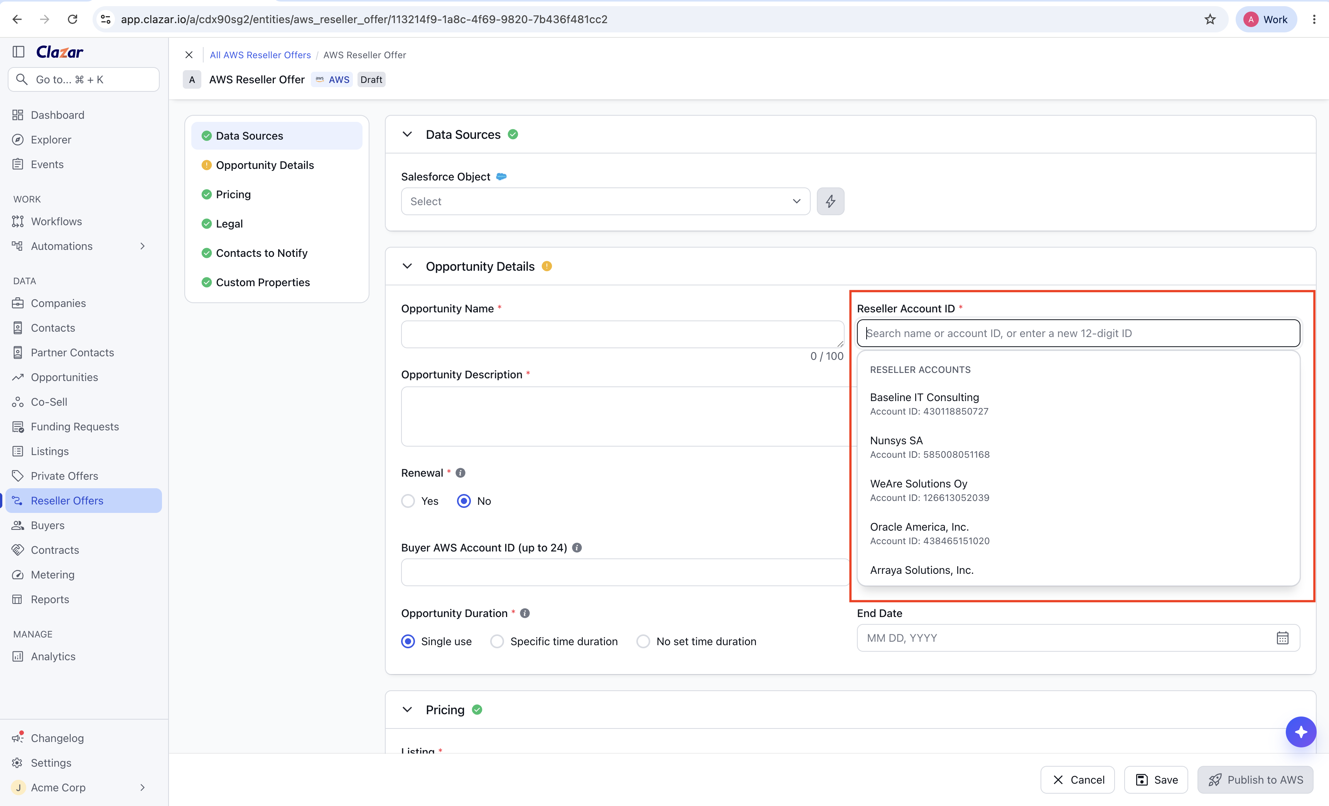Show Buyer AWS Account ID info icon
The height and width of the screenshot is (806, 1329).
point(577,548)
